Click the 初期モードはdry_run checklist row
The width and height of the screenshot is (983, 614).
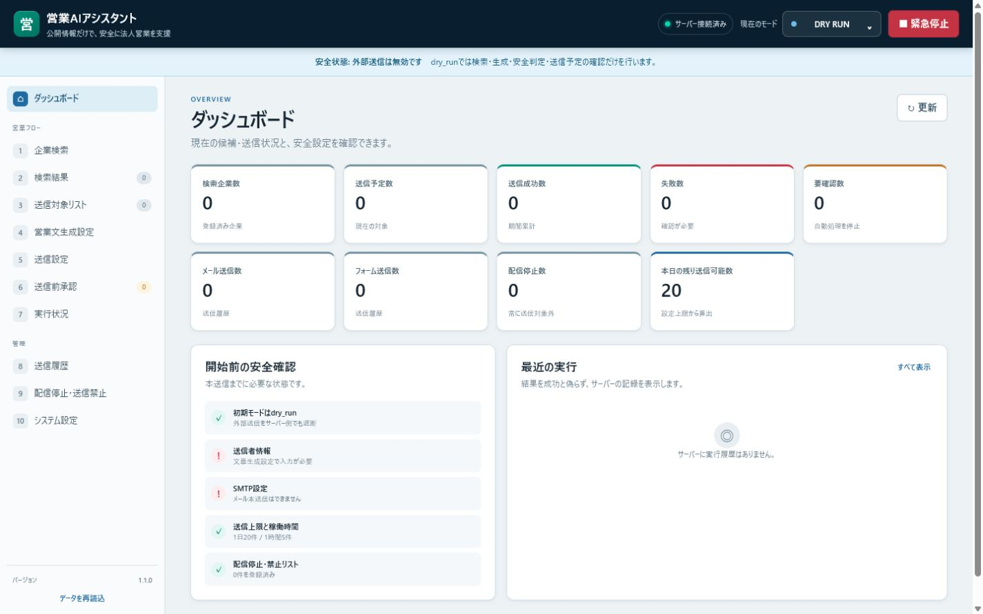tap(343, 418)
